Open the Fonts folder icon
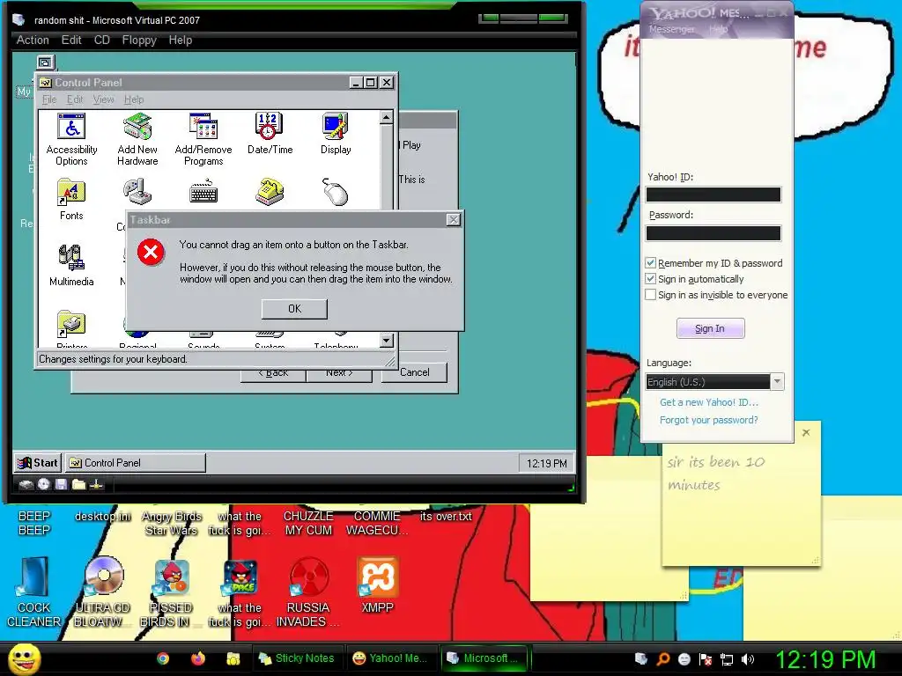Image resolution: width=902 pixels, height=676 pixels. tap(71, 199)
